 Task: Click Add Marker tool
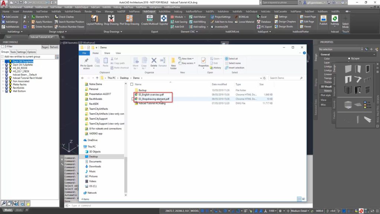point(197,17)
